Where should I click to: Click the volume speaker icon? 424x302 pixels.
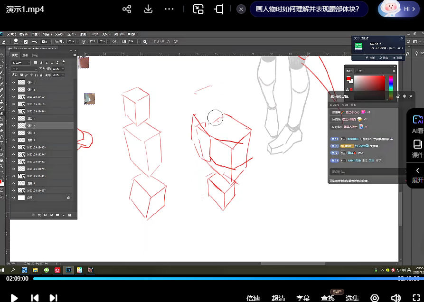pyautogui.click(x=396, y=298)
